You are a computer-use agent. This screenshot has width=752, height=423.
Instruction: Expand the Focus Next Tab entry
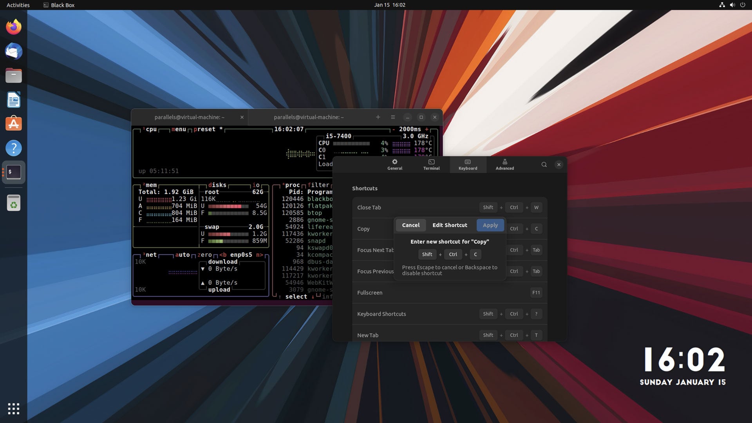coord(376,250)
